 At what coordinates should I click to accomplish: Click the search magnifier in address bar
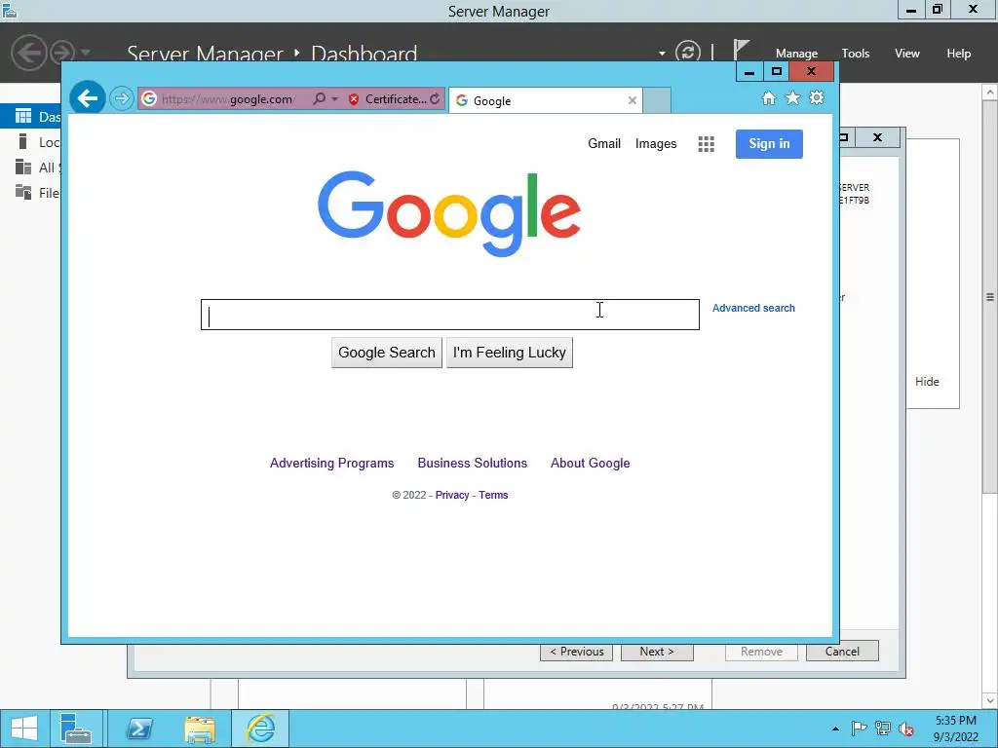coord(320,98)
